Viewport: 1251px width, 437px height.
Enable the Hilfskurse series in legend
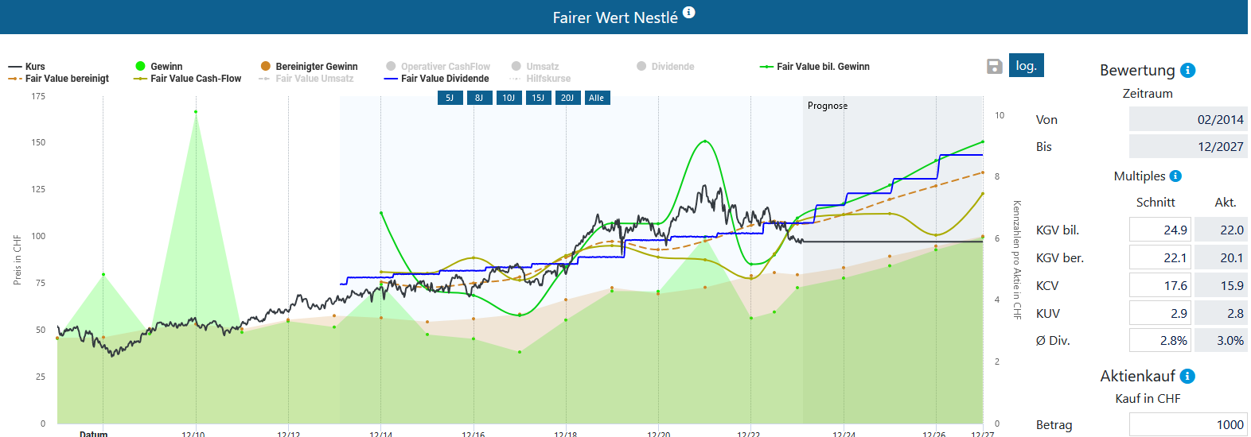[x=541, y=79]
